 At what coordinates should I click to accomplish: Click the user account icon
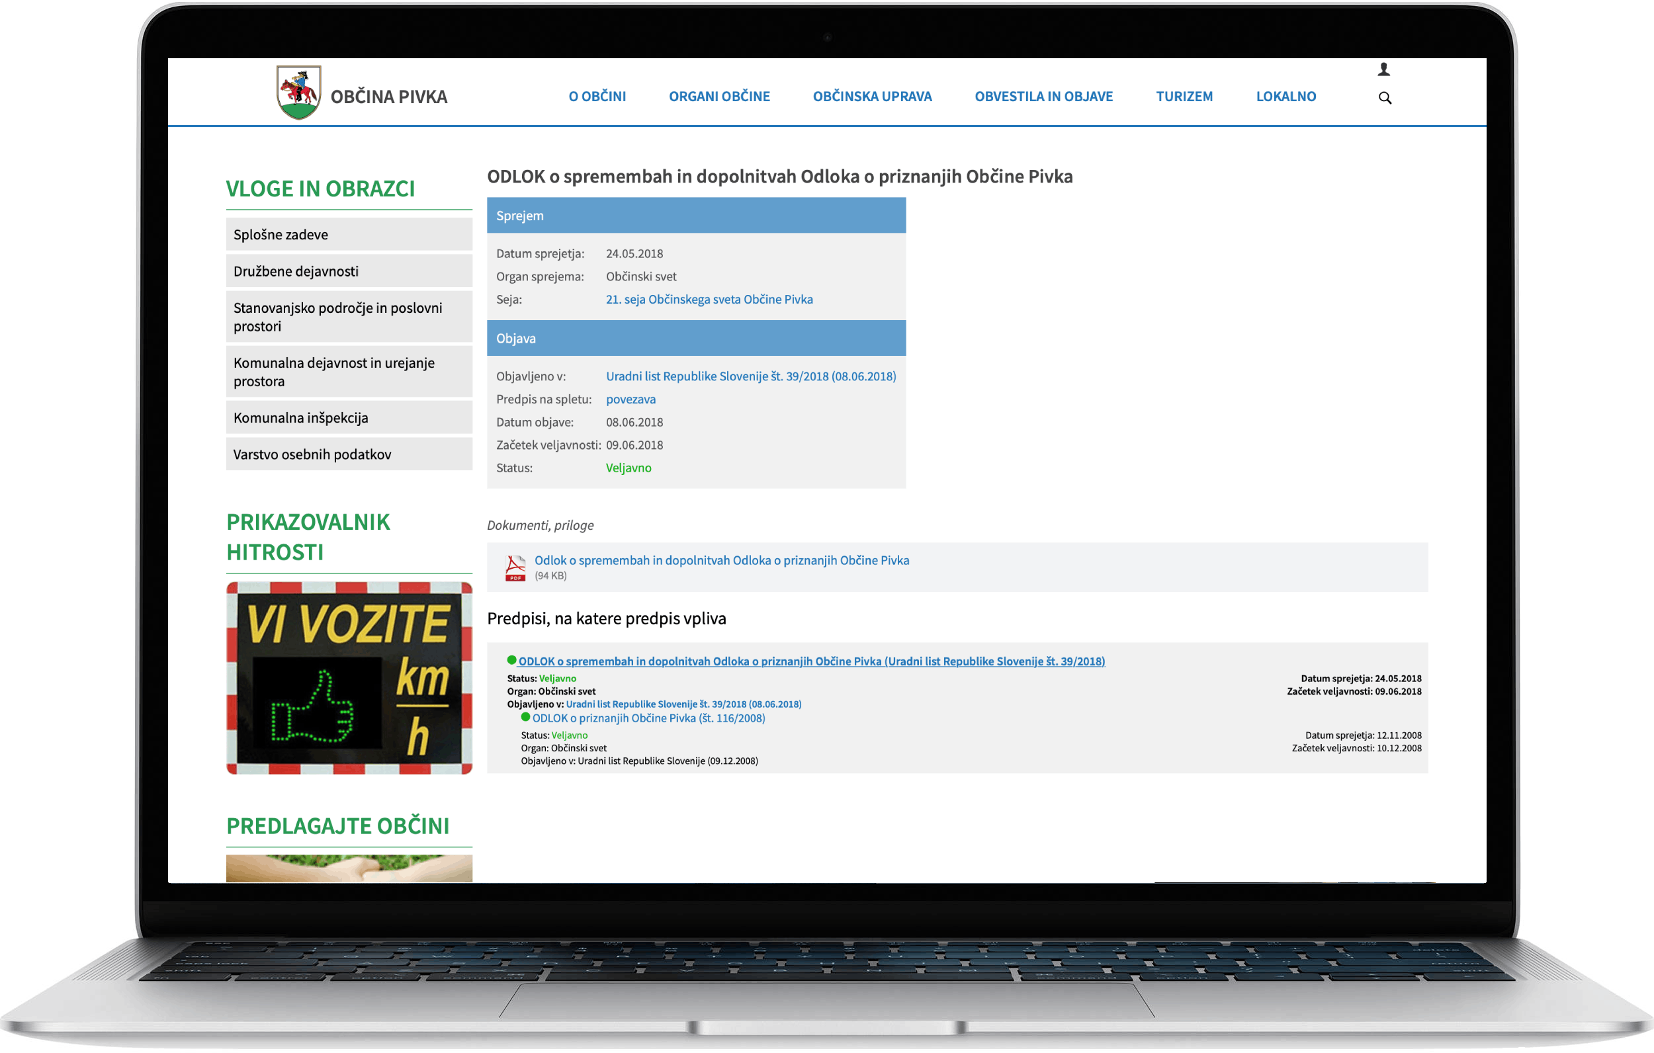1383,69
